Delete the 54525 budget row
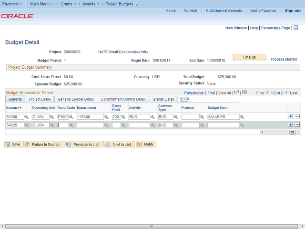Screen dimensions: 305x229 point(297,125)
